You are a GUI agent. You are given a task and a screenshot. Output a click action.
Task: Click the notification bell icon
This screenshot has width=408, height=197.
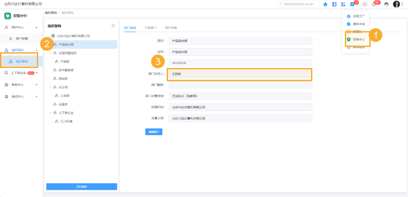click(374, 4)
